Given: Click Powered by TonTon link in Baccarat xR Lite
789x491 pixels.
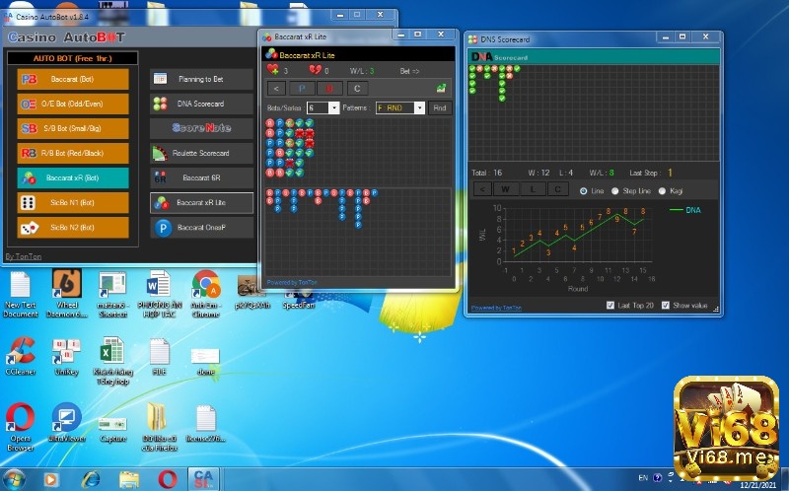Looking at the screenshot, I should click(292, 283).
